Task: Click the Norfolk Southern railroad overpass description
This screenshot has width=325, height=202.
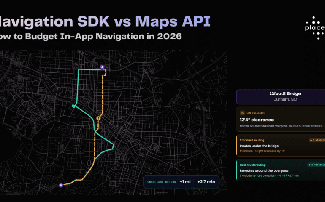Action: [x=281, y=126]
